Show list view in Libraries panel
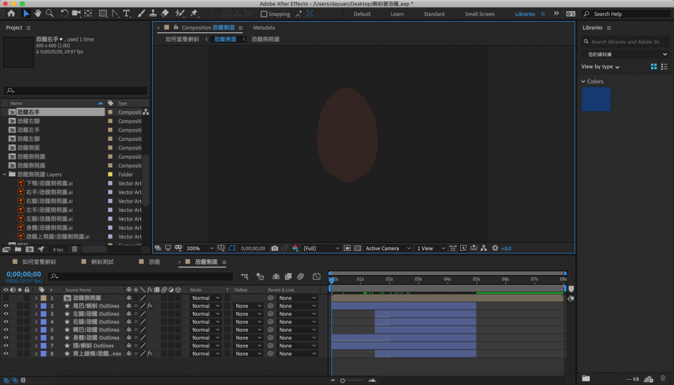This screenshot has height=385, width=674. point(664,66)
